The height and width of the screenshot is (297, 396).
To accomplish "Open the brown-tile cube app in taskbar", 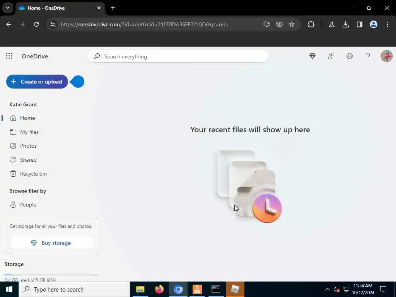I will (x=235, y=289).
